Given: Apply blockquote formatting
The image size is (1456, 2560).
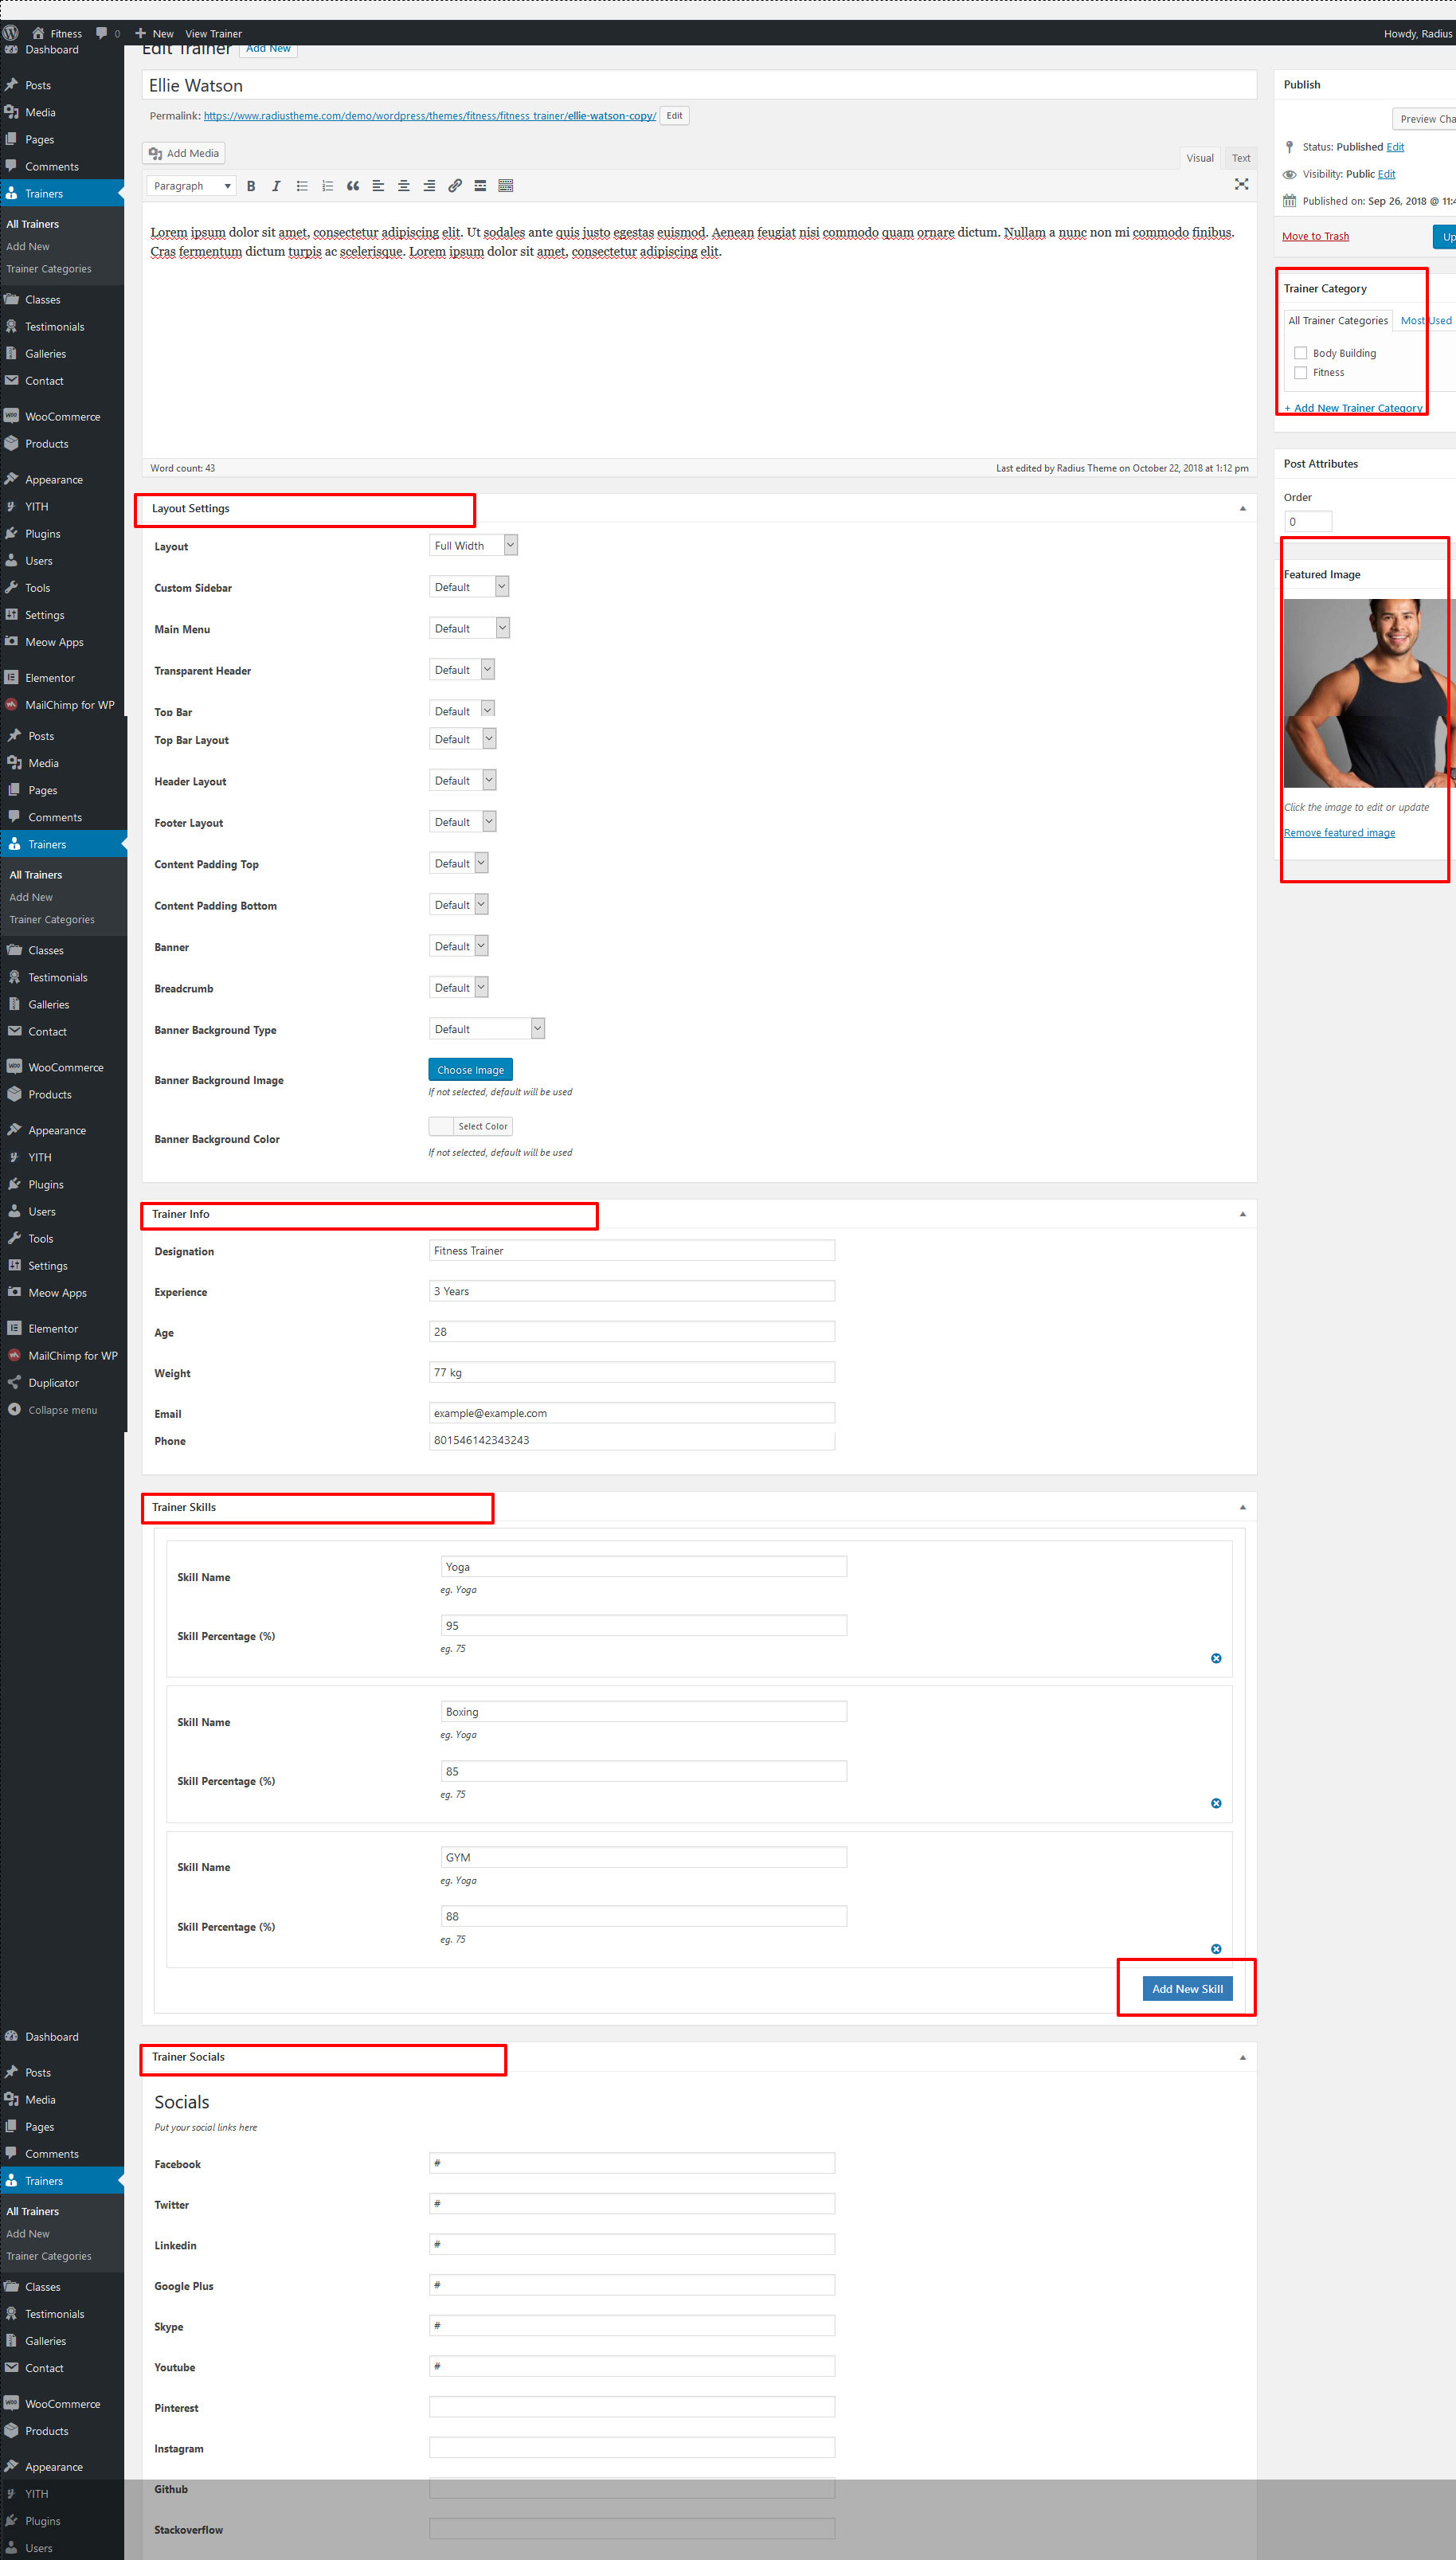Looking at the screenshot, I should pos(353,186).
